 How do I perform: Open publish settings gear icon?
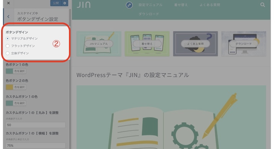click(x=65, y=3)
